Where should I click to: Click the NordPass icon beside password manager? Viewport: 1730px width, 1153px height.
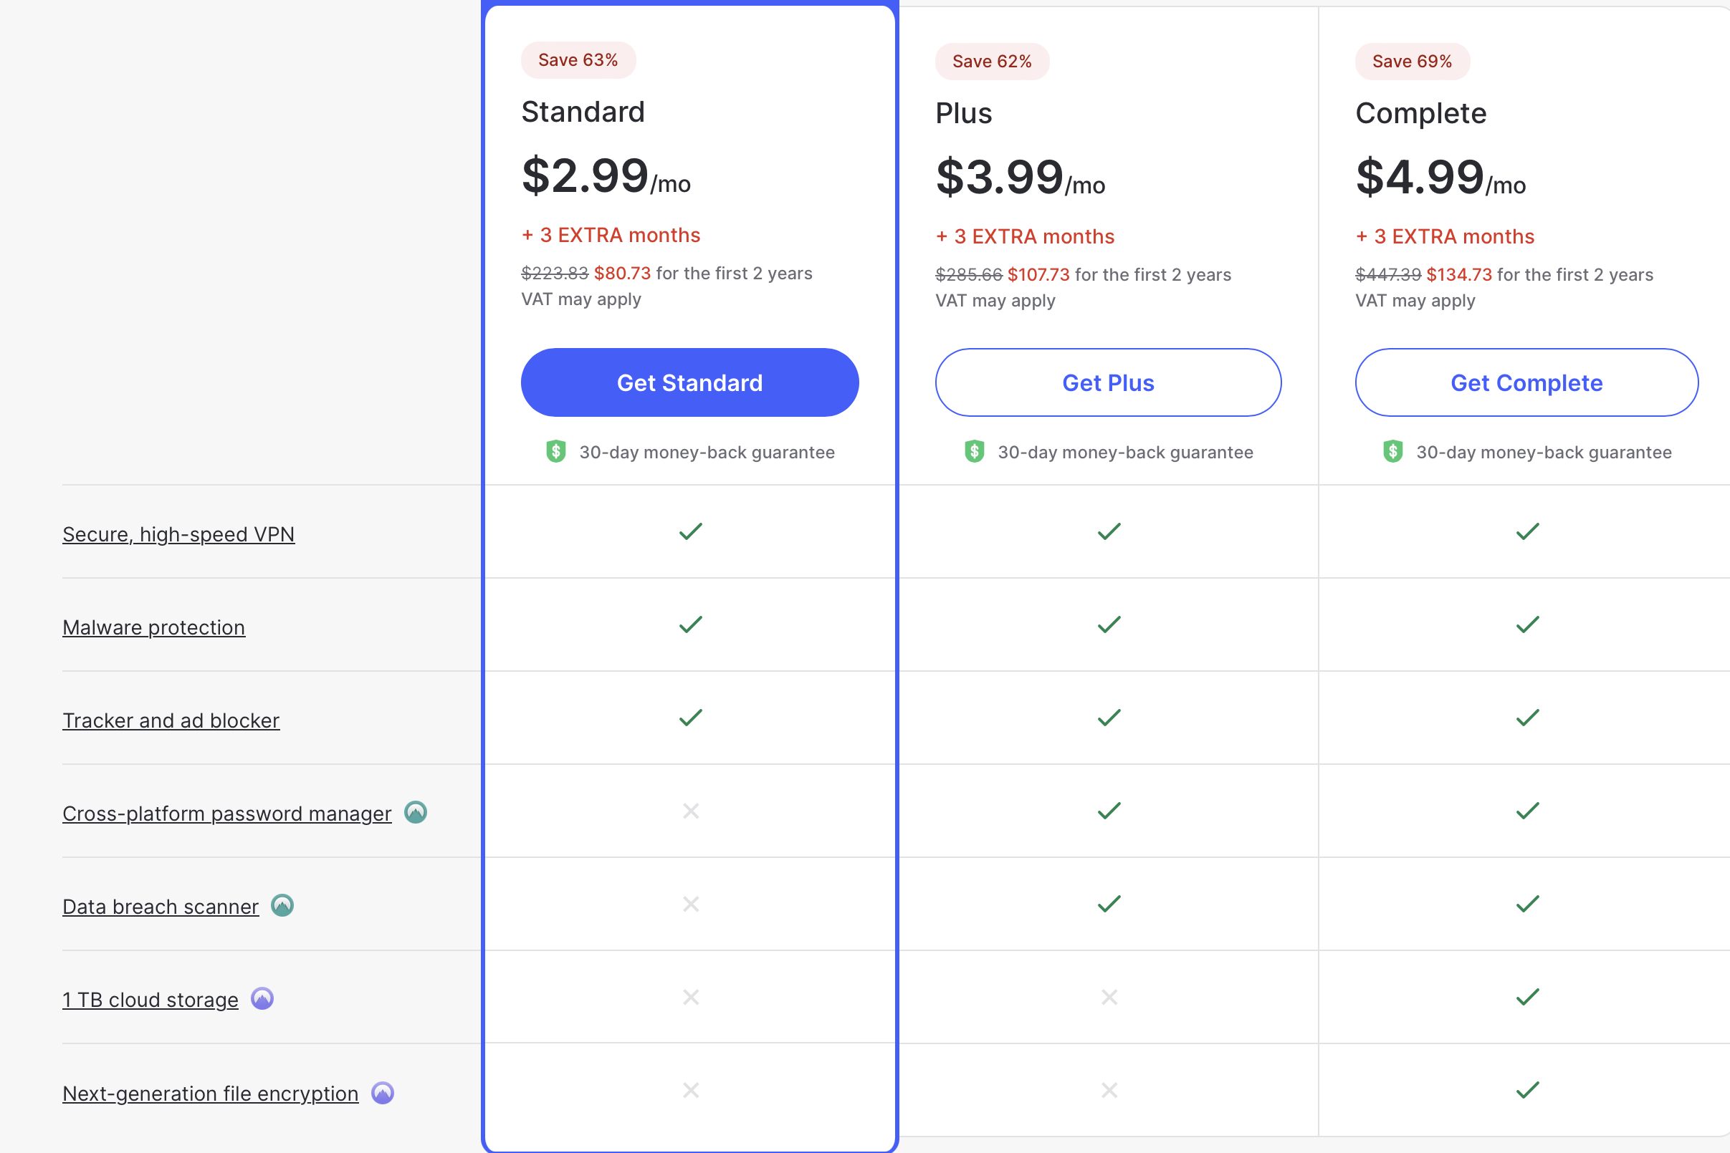[x=416, y=813]
